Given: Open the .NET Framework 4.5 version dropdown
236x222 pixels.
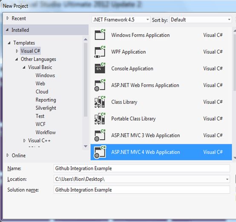Looking at the screenshot, I should pyautogui.click(x=121, y=20).
